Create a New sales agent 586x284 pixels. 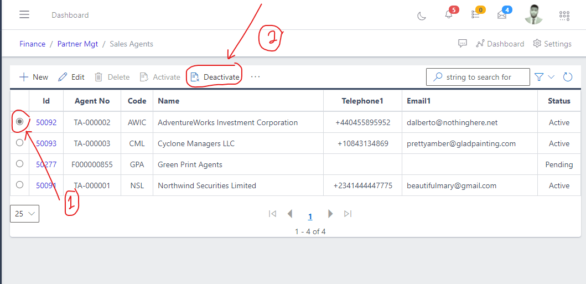[34, 77]
